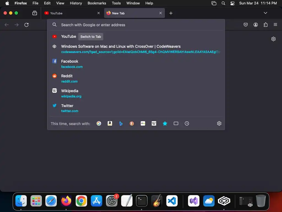Viewport: 282px width, 212px height.
Task: Search open tabs via tab icon
Action: pos(176,123)
